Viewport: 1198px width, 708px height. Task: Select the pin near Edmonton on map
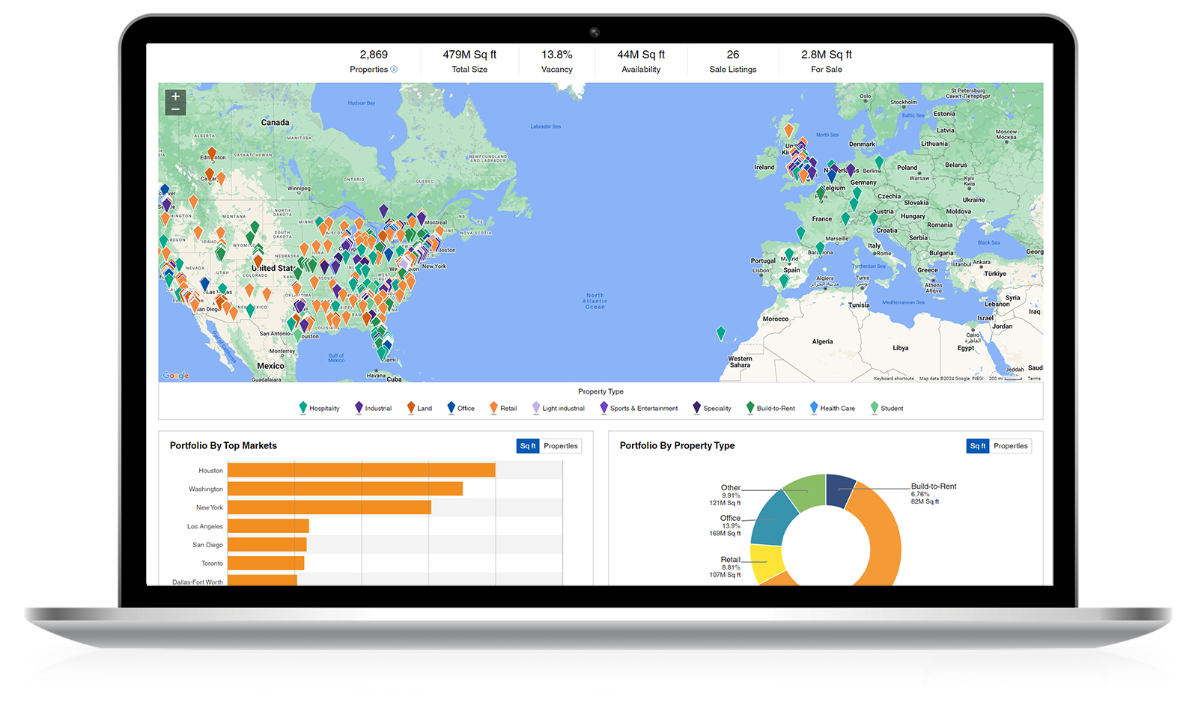click(x=212, y=153)
